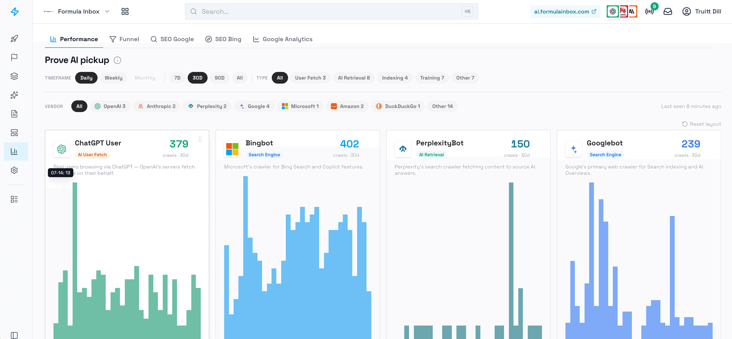Open the ai.formulainbox.com external link
Image resolution: width=732 pixels, height=339 pixels.
click(565, 12)
